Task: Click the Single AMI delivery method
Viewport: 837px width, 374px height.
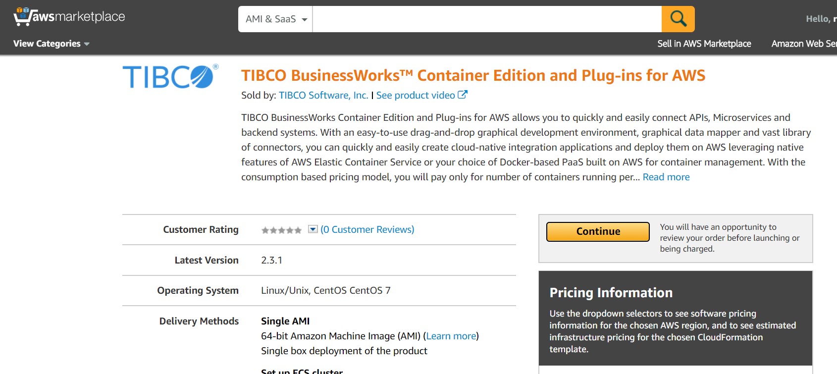Action: pyautogui.click(x=285, y=321)
